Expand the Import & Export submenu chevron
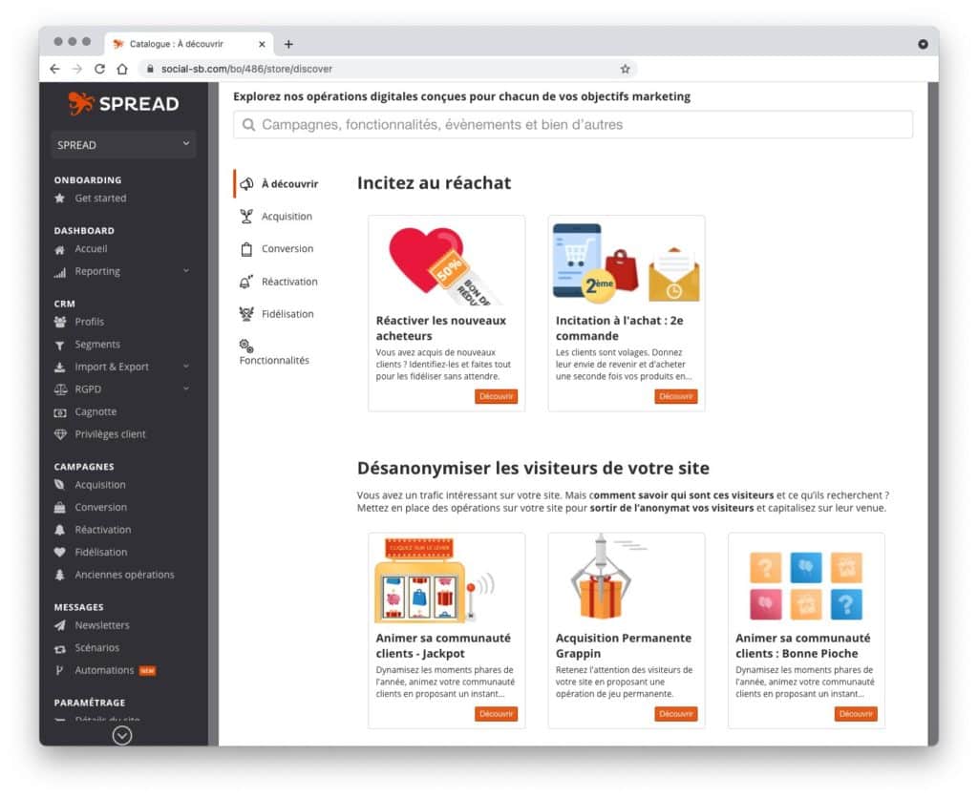978x798 pixels. tap(186, 367)
